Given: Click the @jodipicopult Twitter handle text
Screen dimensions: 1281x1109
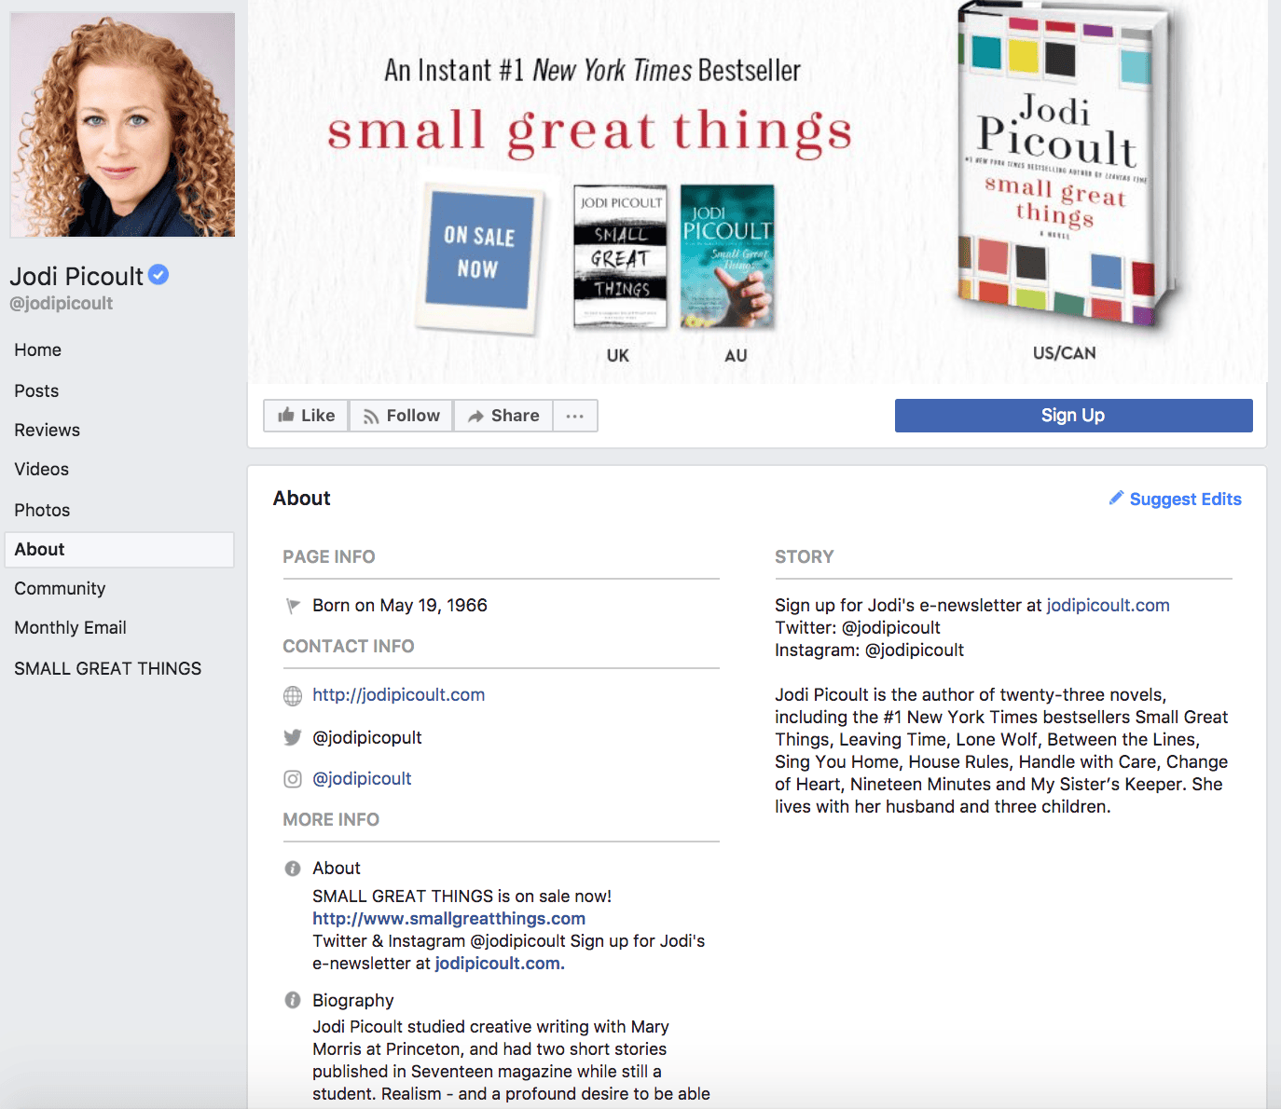Looking at the screenshot, I should point(366,738).
